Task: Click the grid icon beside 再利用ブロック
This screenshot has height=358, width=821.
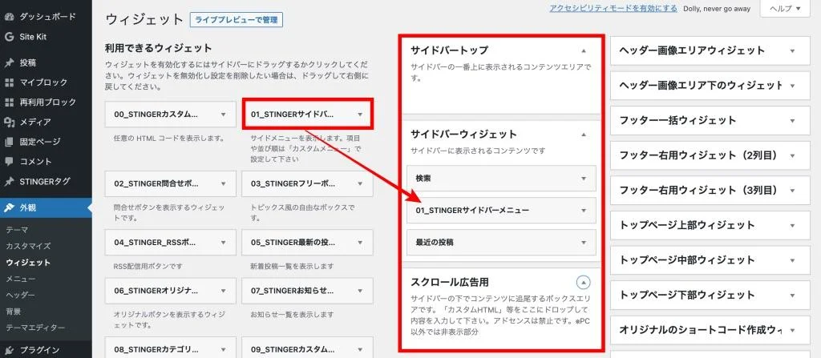Action: 9,102
